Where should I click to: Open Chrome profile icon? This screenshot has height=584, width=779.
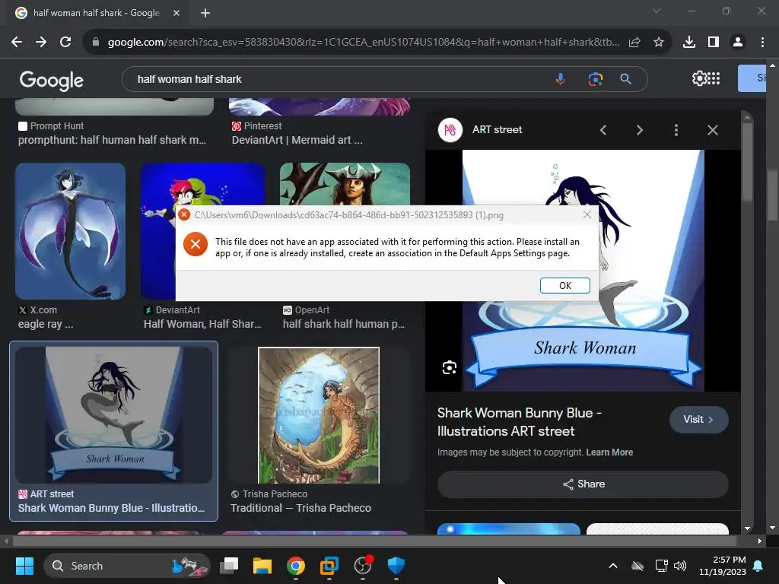coord(738,43)
